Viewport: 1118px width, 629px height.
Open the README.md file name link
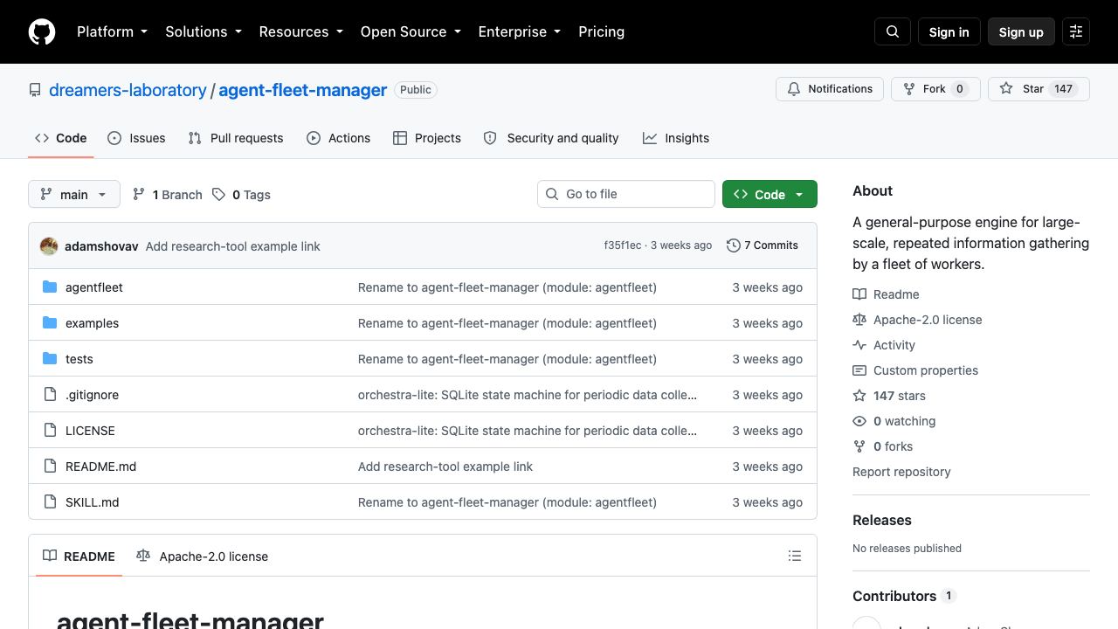click(x=100, y=467)
